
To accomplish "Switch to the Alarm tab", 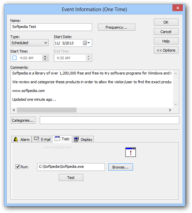I will point(22,140).
